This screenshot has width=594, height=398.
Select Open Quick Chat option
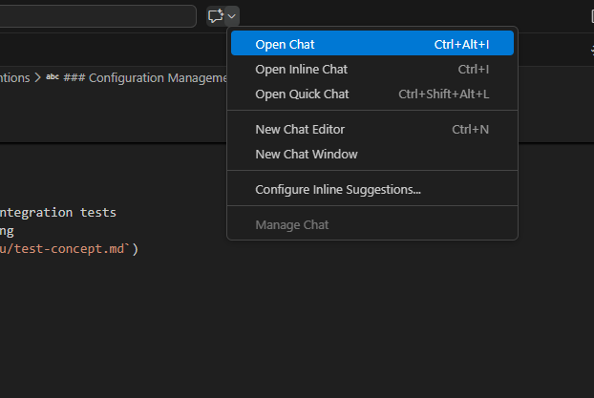coord(372,94)
